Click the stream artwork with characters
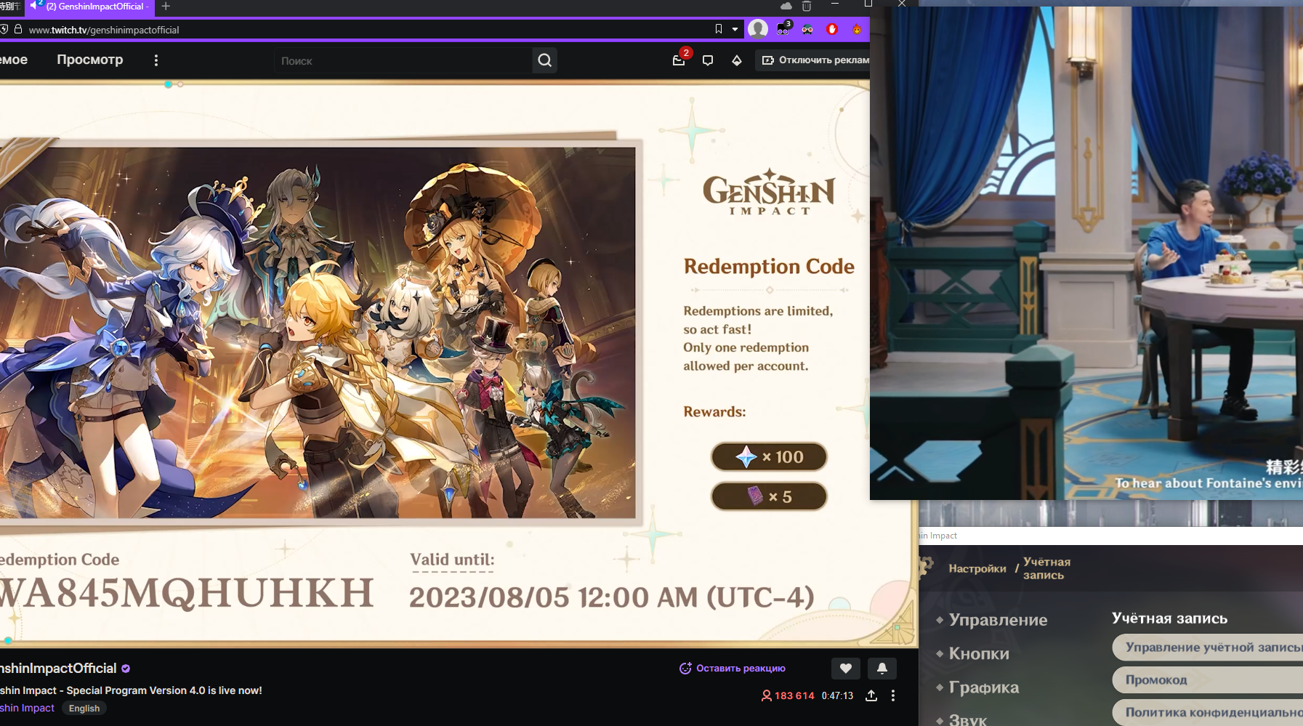Image resolution: width=1303 pixels, height=726 pixels. (318, 333)
